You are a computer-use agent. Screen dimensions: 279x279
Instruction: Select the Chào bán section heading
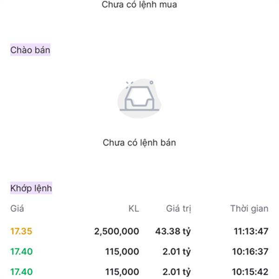click(30, 50)
